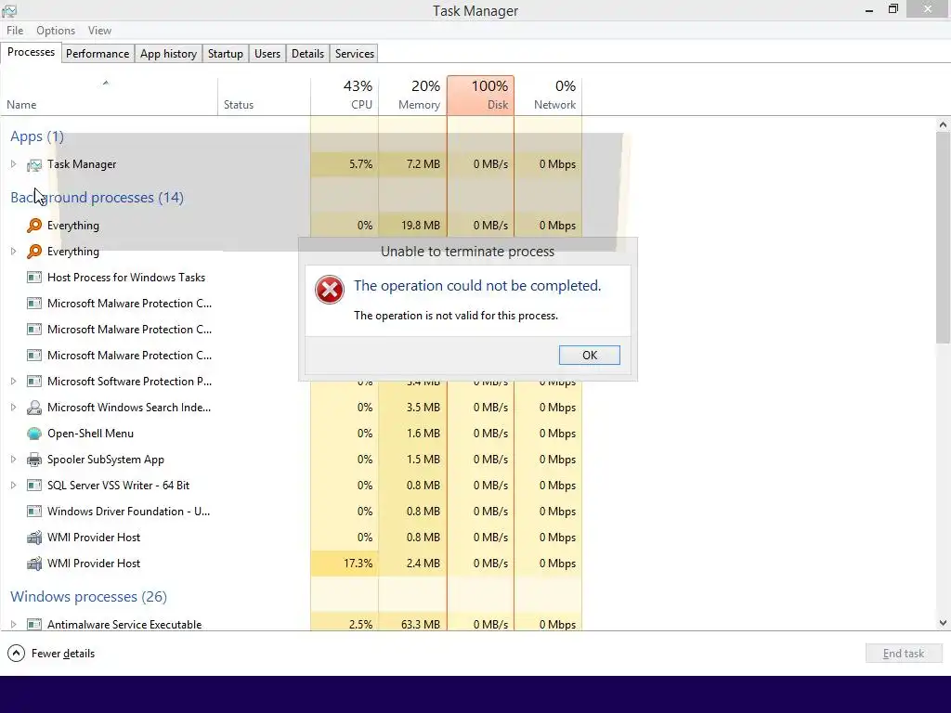This screenshot has height=713, width=951.
Task: Select Open-Shell Menu process name
Action: [x=90, y=434]
